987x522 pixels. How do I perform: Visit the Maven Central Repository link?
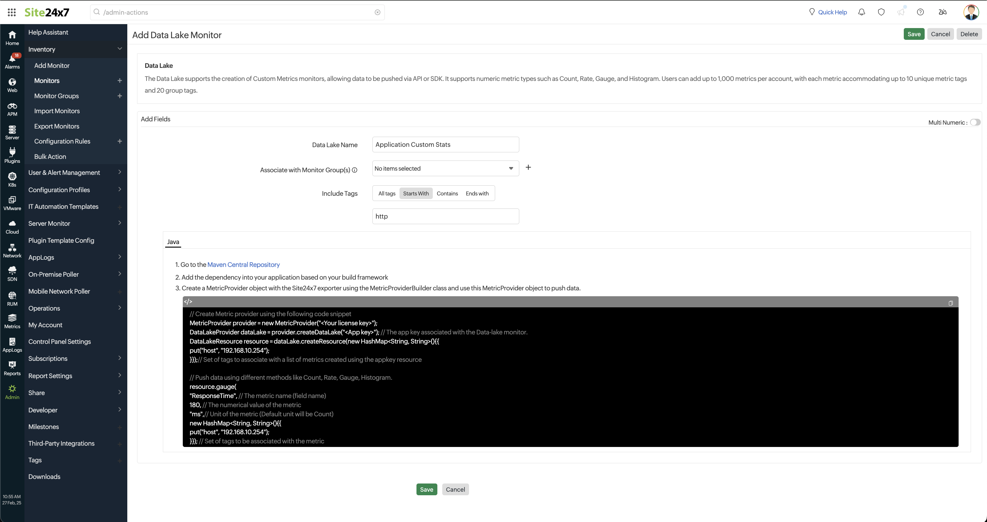[x=243, y=264]
